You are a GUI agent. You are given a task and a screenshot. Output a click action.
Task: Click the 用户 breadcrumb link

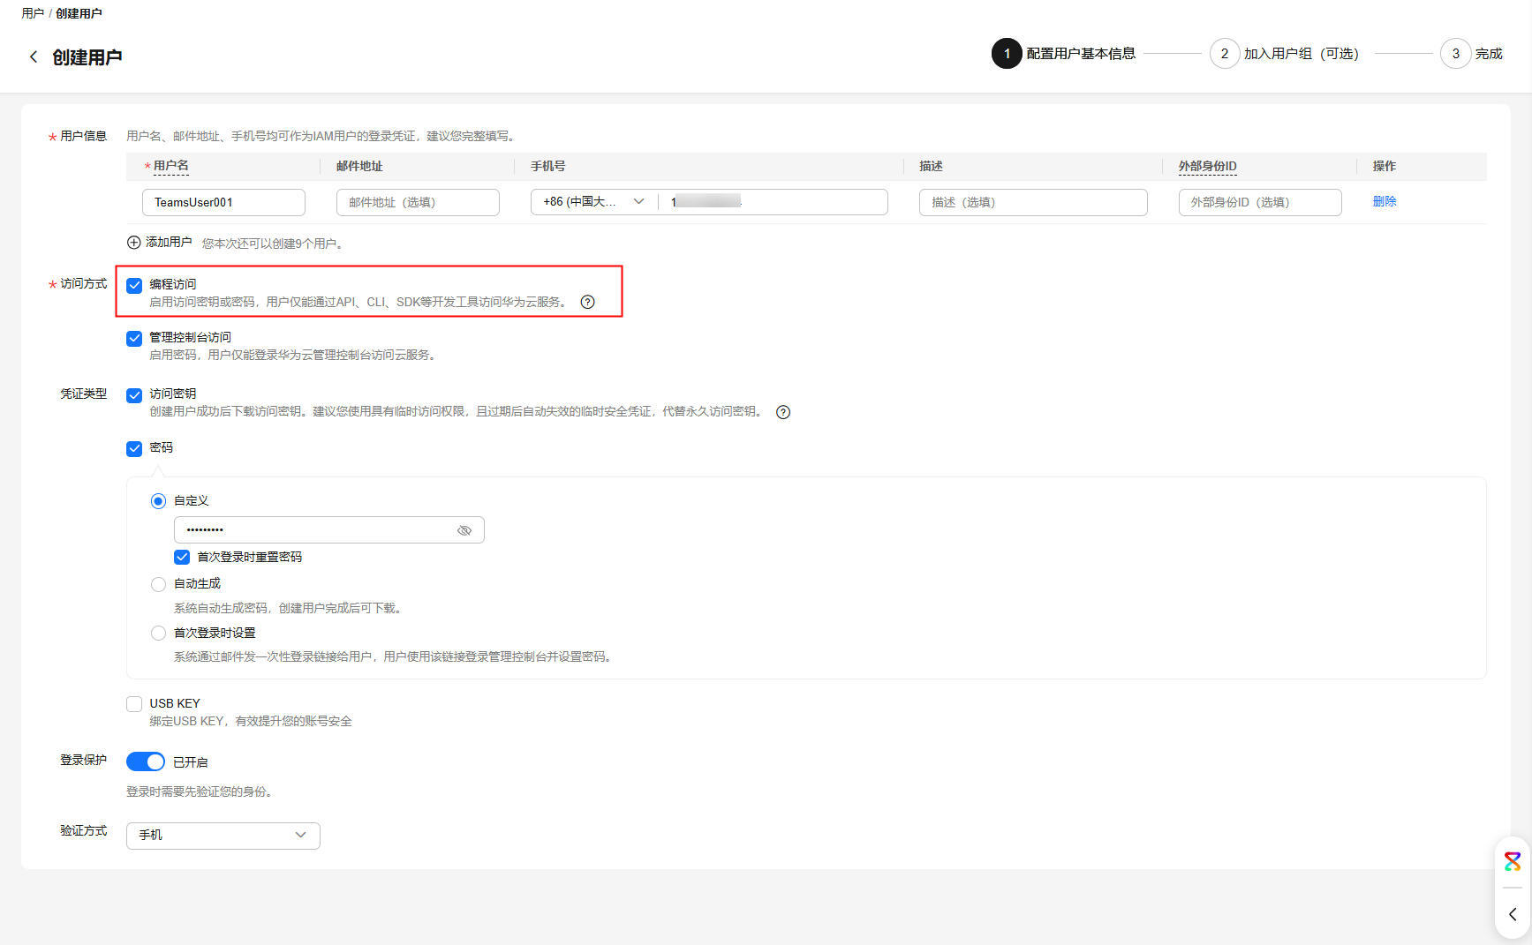pyautogui.click(x=33, y=13)
